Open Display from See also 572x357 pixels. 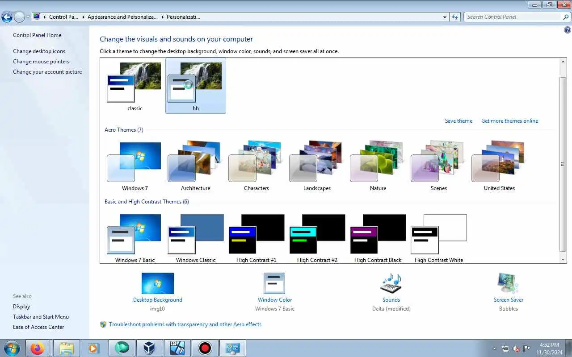[21, 307]
